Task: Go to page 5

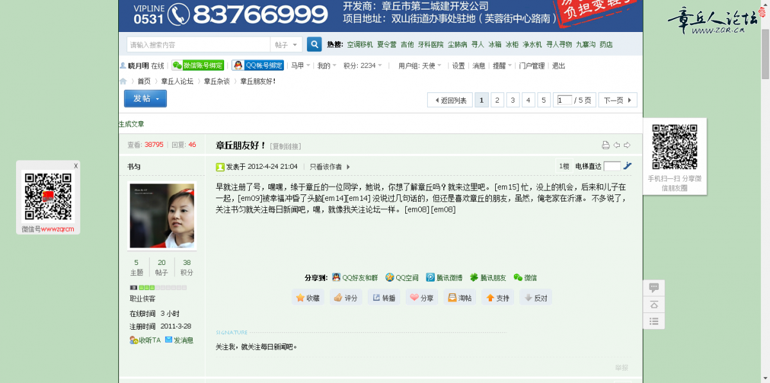Action: coord(543,100)
